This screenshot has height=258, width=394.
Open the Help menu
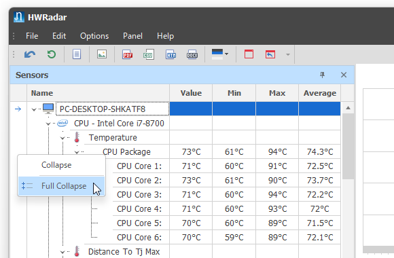(165, 36)
